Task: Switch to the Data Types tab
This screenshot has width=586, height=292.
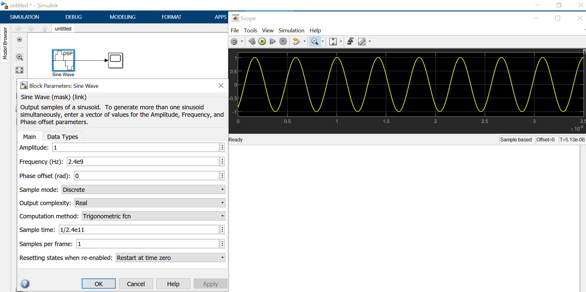Action: click(62, 136)
